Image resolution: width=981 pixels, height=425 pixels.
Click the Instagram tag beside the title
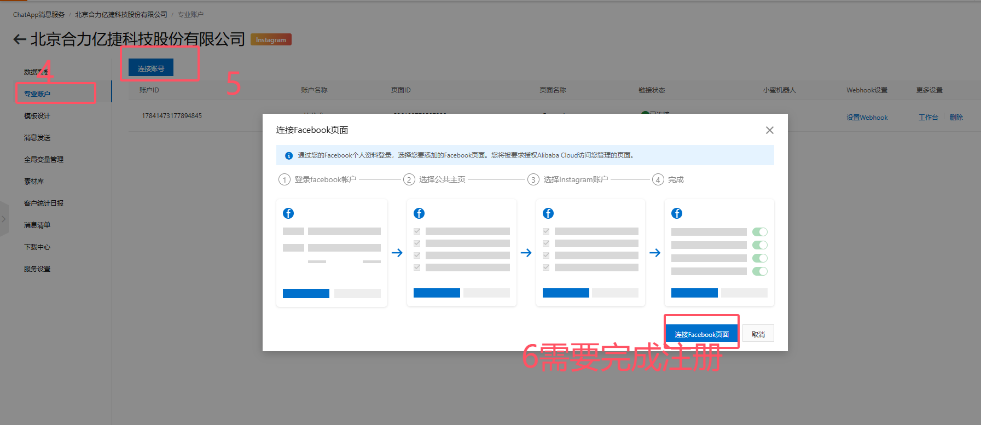(x=271, y=39)
